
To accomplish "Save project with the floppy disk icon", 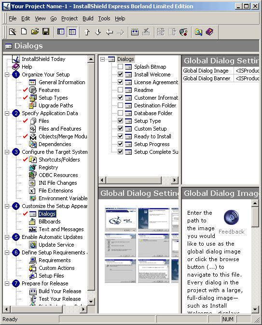I will tap(46, 32).
